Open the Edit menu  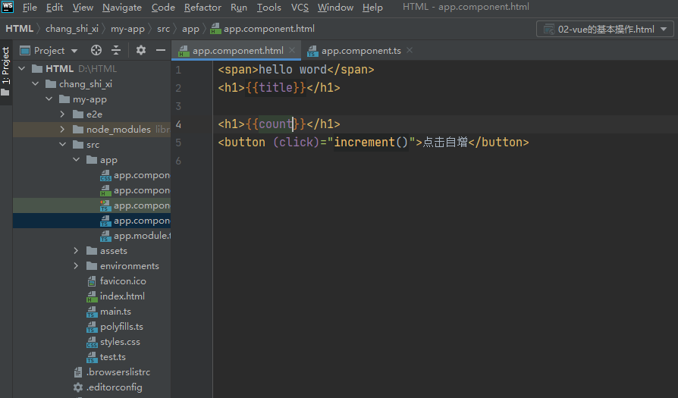(x=55, y=8)
